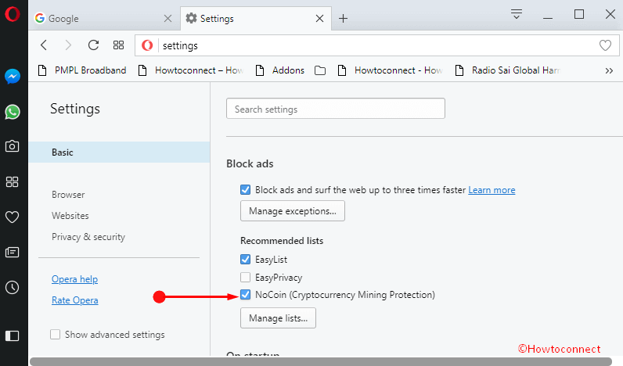Click the Manage exceptions button
This screenshot has width=623, height=366.
click(293, 211)
